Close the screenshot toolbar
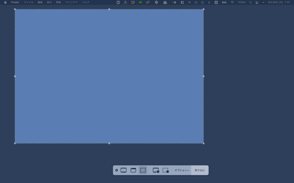 (117, 170)
